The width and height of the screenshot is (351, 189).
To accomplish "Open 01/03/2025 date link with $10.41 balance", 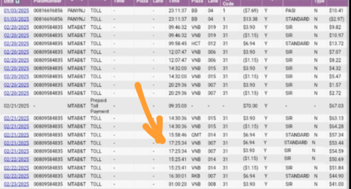I will [16, 11].
